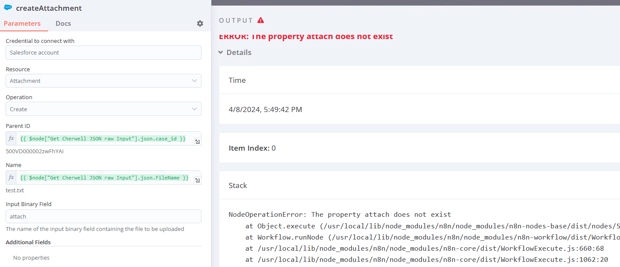The width and height of the screenshot is (620, 267).
Task: Click the No properties placeholder text
Action: [x=31, y=258]
